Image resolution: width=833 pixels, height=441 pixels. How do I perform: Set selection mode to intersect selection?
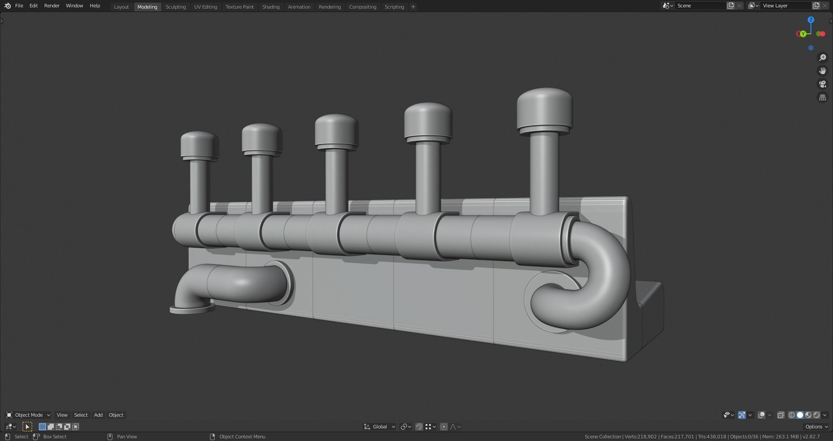click(75, 427)
